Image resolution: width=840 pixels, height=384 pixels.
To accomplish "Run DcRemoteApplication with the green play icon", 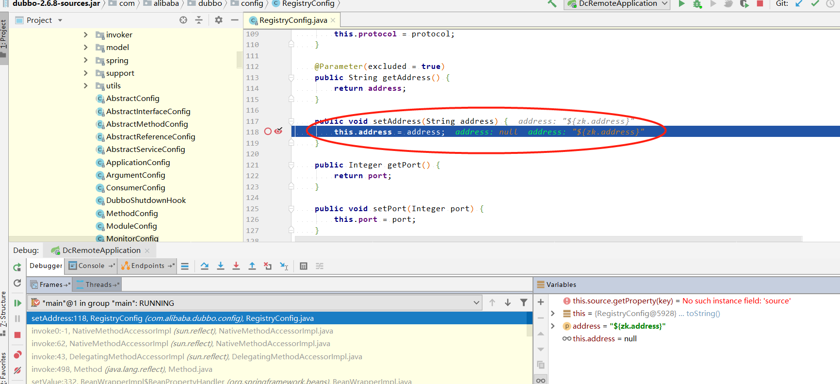I will (x=681, y=3).
